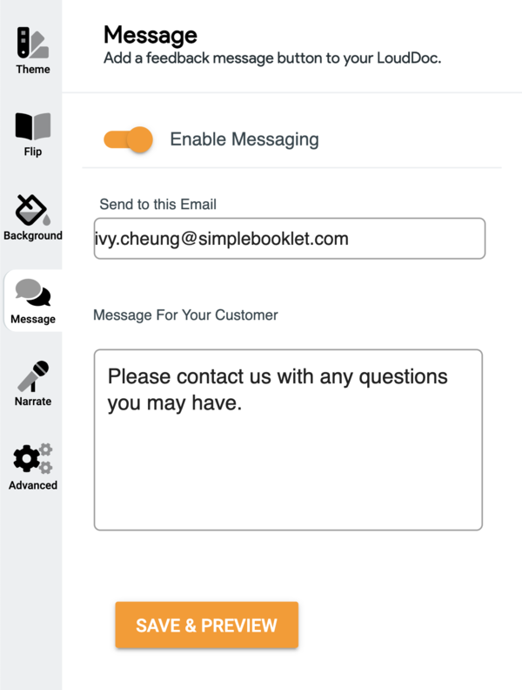
Task: Open the Advanced gears icon
Action: [x=33, y=459]
